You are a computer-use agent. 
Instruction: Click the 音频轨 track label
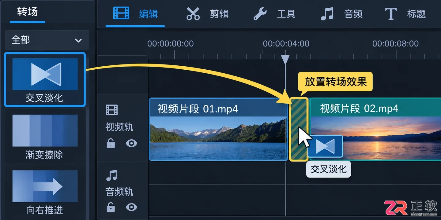coord(119,192)
